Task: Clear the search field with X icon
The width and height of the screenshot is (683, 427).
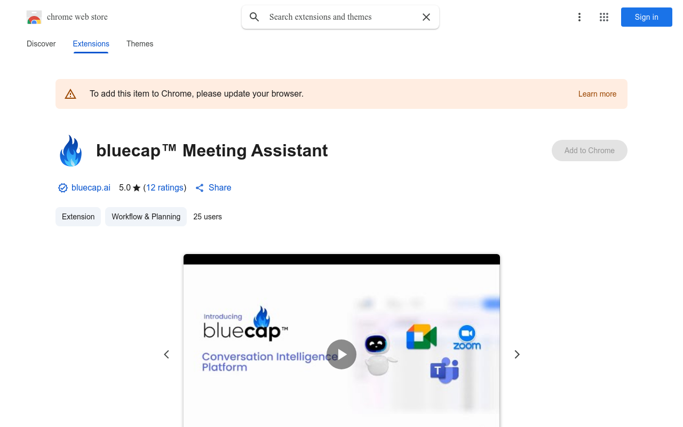Action: tap(426, 17)
